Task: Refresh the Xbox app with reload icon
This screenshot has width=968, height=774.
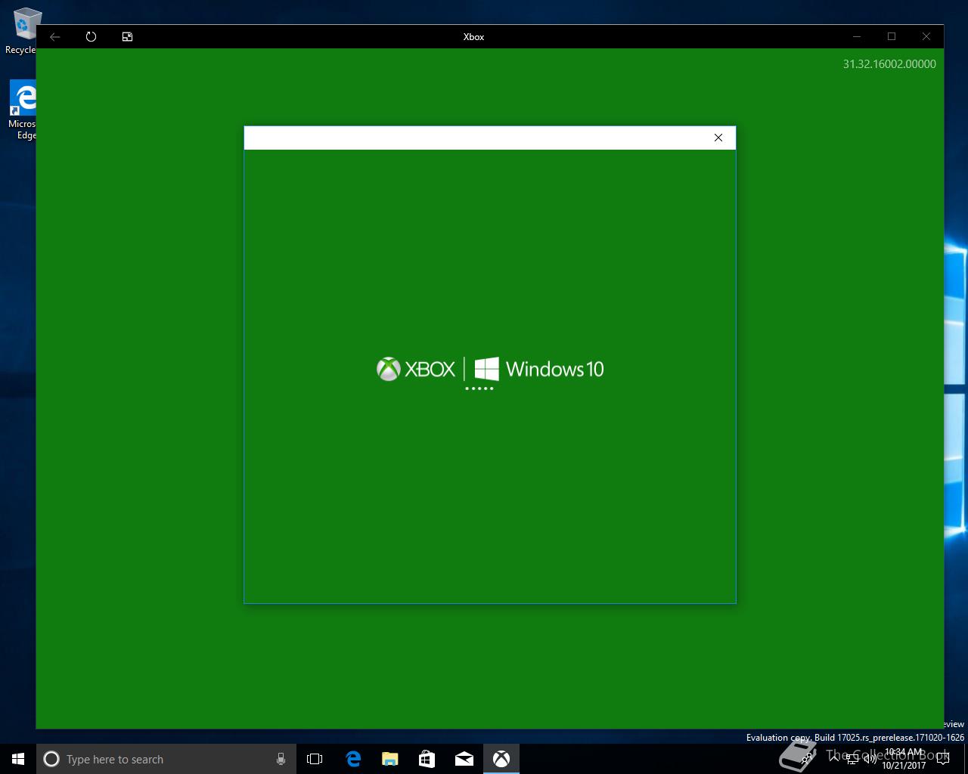Action: [91, 36]
